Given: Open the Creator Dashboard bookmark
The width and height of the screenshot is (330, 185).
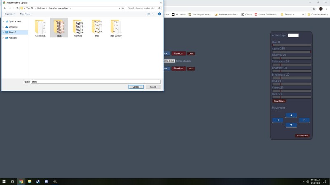Looking at the screenshot, I should pos(266,14).
